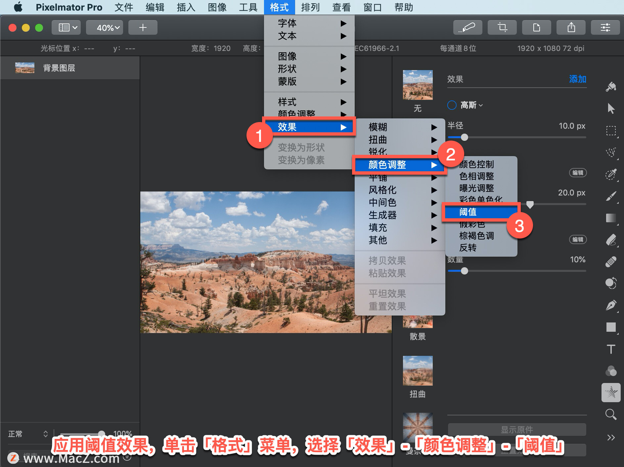Open the 帮助 menu
The image size is (624, 467).
click(x=404, y=7)
